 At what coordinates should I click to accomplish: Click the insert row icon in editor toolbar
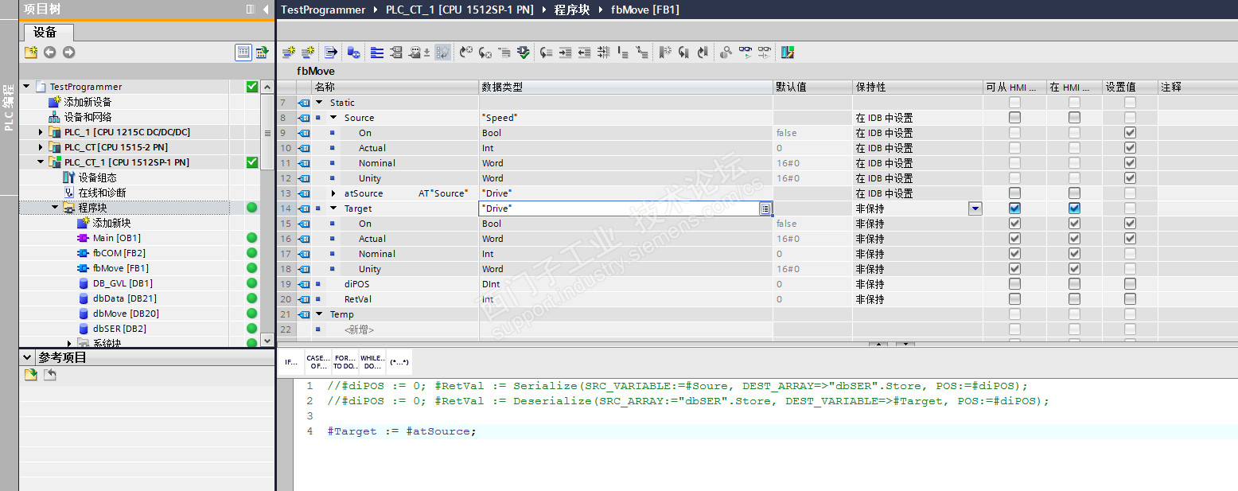point(289,53)
